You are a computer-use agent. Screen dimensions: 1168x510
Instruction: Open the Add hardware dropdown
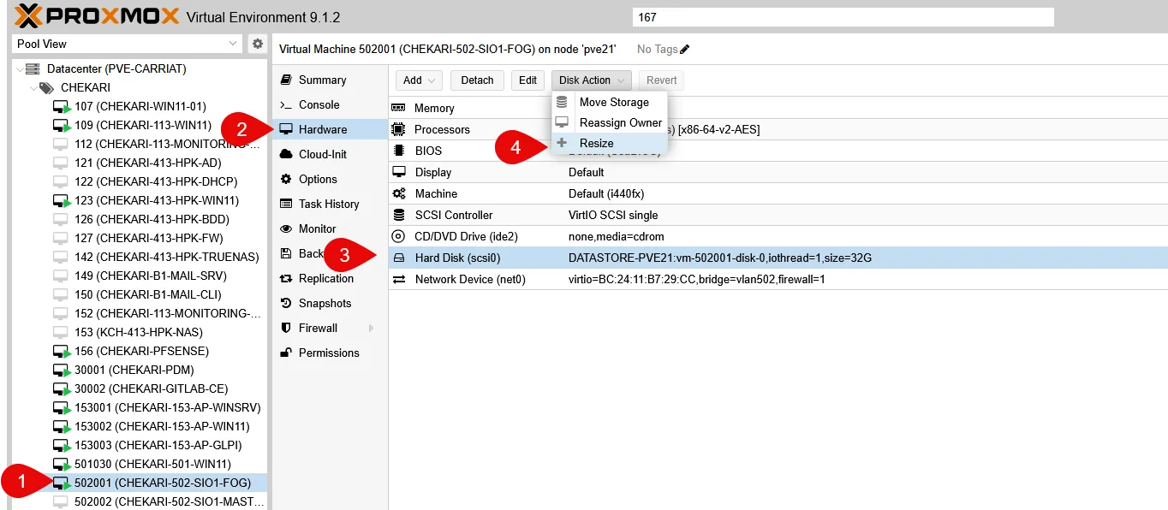tap(419, 80)
